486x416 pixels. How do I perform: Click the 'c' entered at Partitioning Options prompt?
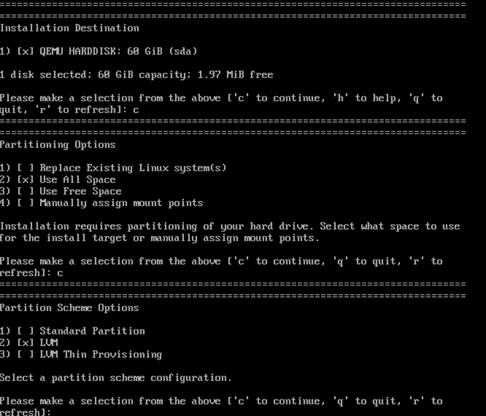pos(60,273)
